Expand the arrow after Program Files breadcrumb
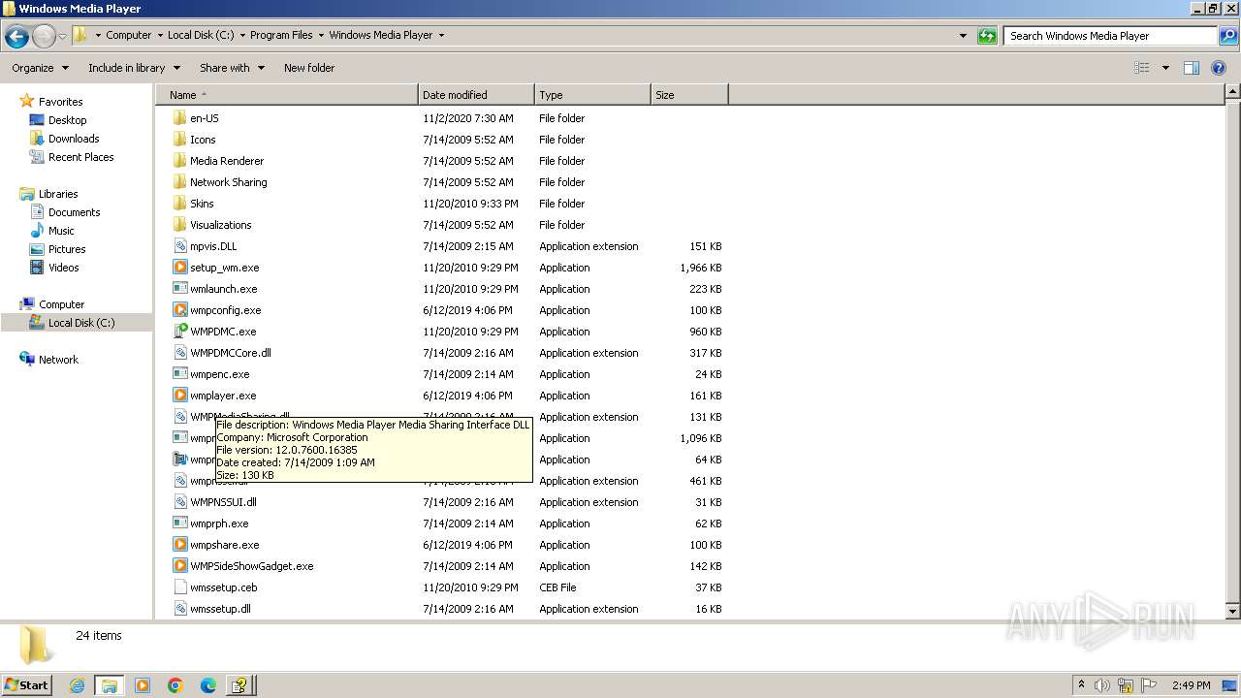This screenshot has height=698, width=1241. (x=321, y=35)
